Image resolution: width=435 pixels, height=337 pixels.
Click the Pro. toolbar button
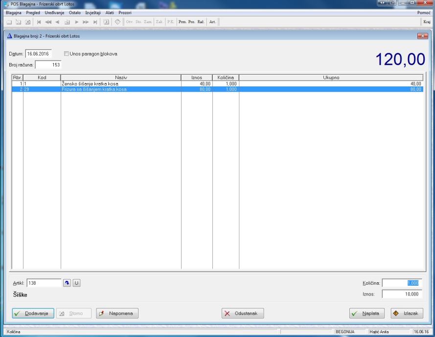click(x=191, y=22)
